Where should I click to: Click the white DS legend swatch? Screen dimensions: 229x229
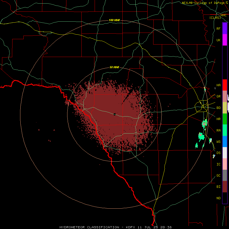click(225, 153)
